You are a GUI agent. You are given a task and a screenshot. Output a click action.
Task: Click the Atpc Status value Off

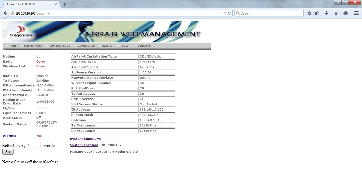(x=39, y=118)
